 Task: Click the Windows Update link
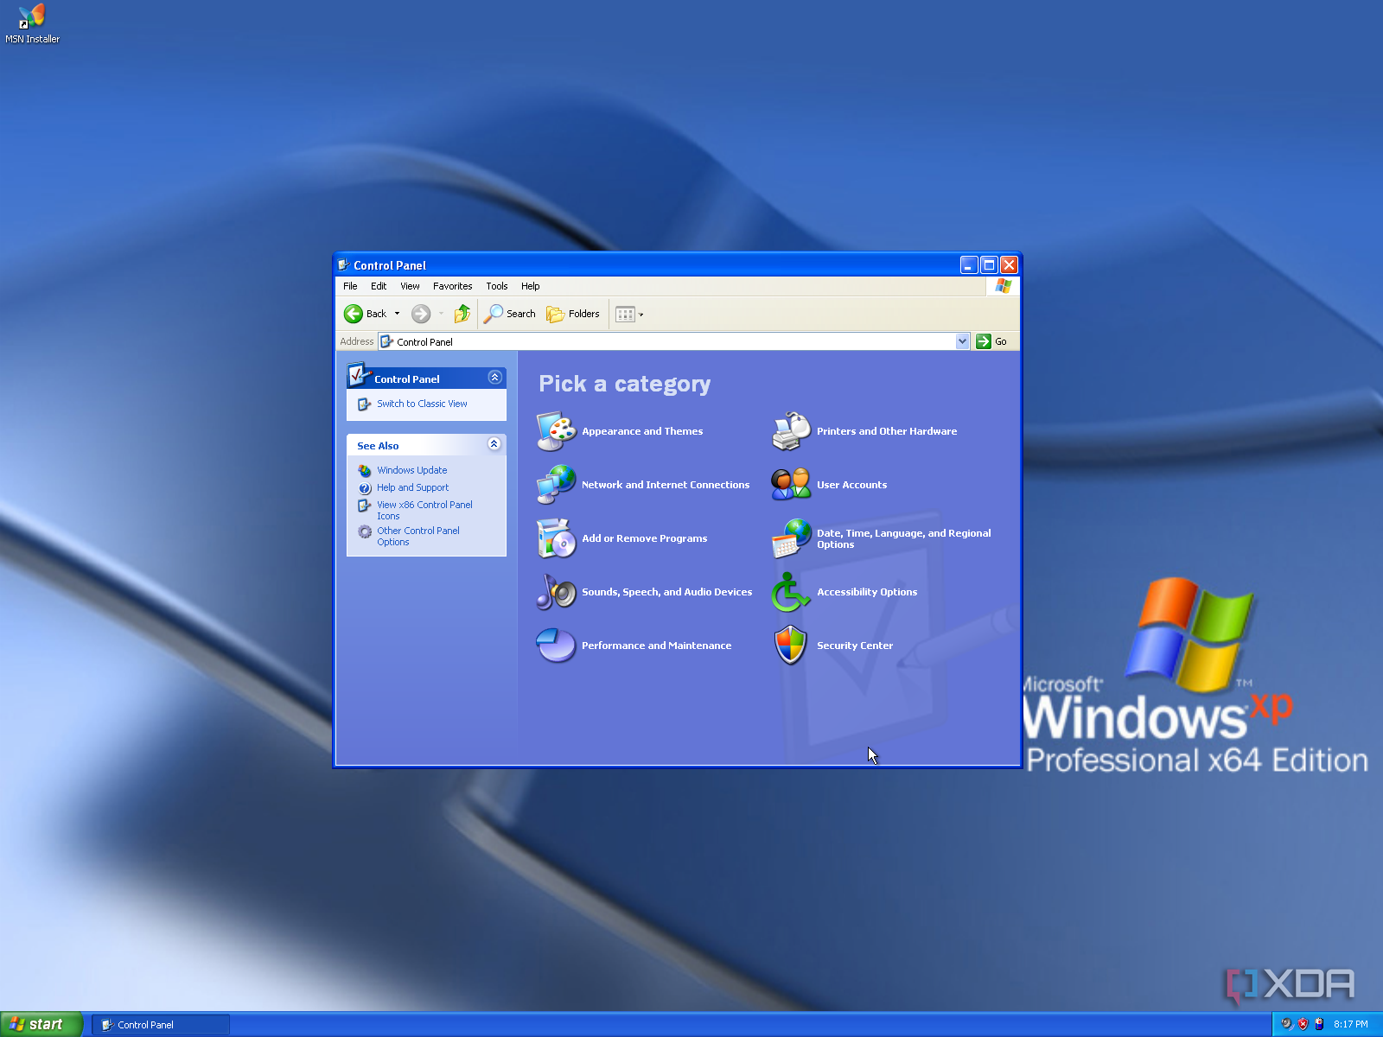(x=412, y=470)
